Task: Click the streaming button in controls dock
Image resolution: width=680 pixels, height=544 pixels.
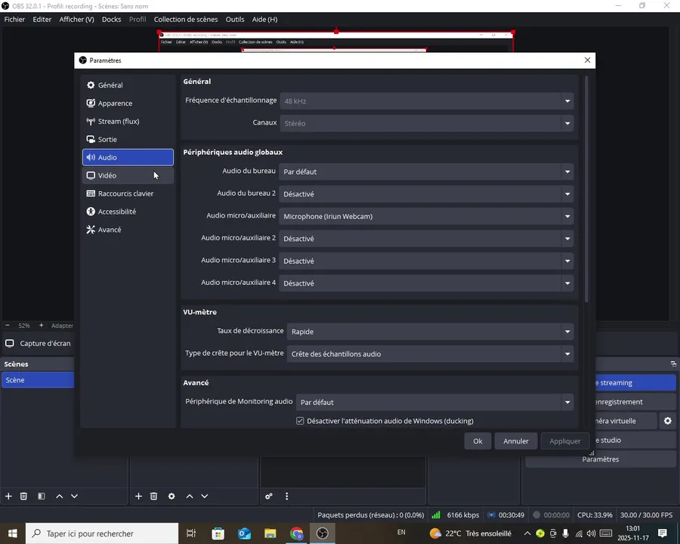Action: [x=635, y=382]
